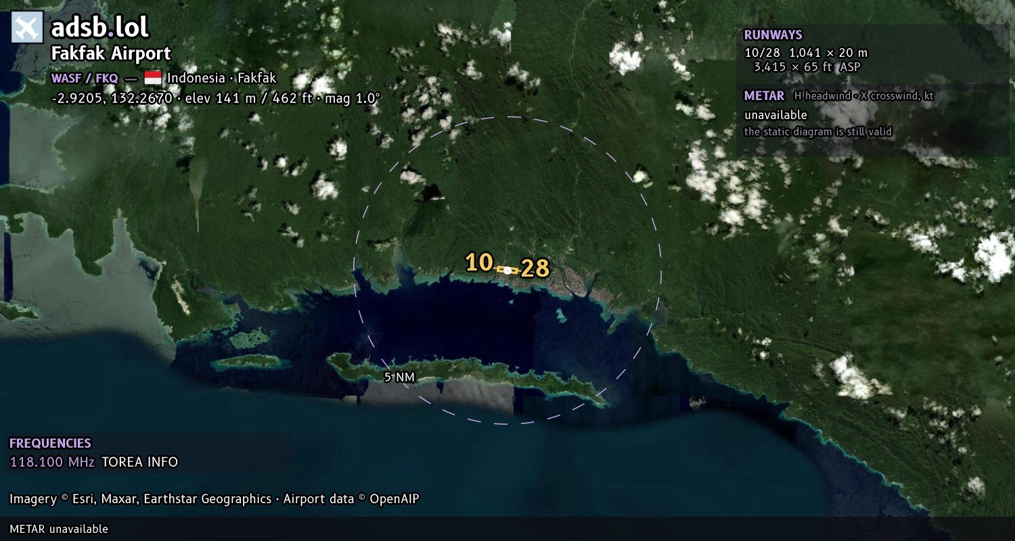1015x541 pixels.
Task: Click the METAR panel heading
Action: pos(764,96)
